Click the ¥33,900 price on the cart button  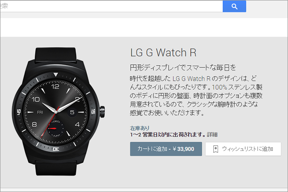coord(184,149)
